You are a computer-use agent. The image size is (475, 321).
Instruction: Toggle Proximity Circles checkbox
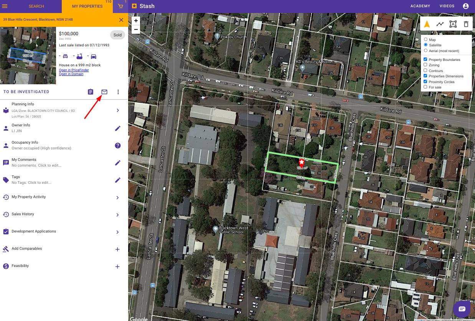(x=426, y=82)
